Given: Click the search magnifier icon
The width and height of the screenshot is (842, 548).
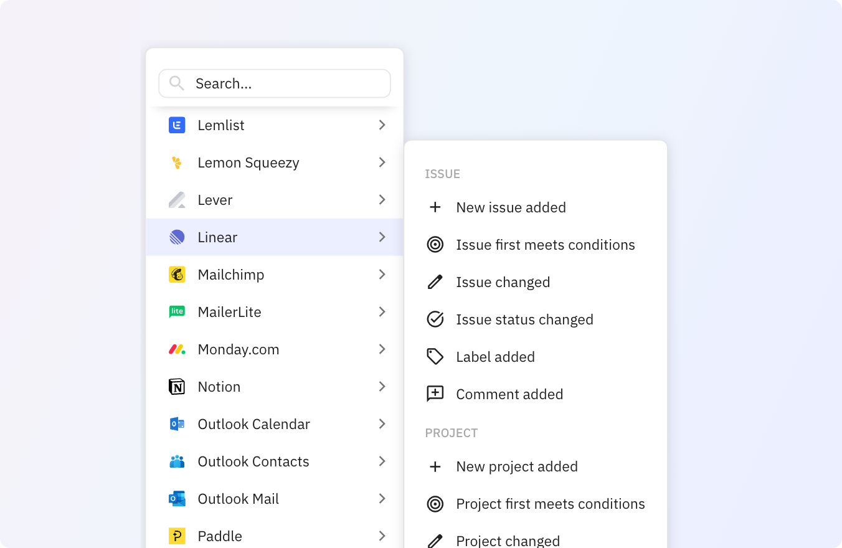Looking at the screenshot, I should [x=177, y=83].
